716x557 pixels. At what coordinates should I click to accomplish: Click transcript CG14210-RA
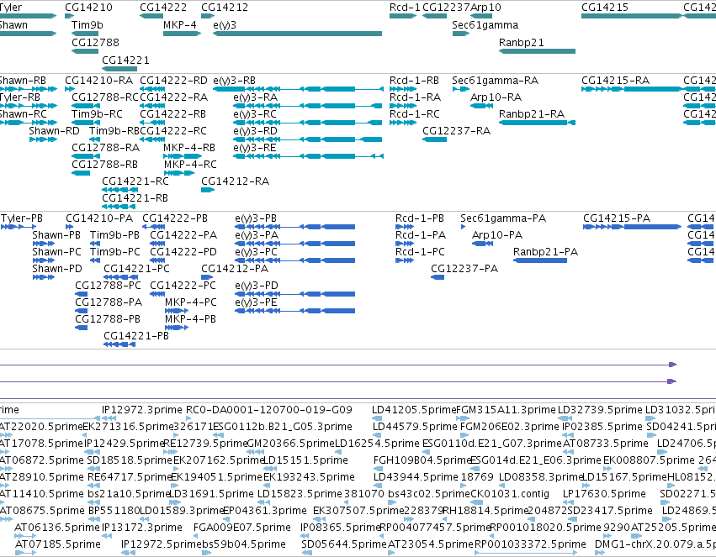(69, 89)
